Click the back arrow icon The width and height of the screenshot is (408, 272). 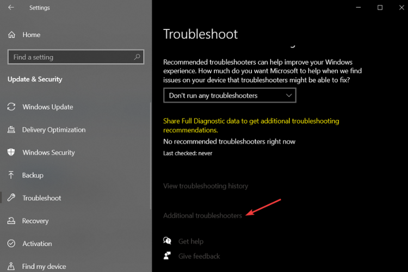click(11, 8)
